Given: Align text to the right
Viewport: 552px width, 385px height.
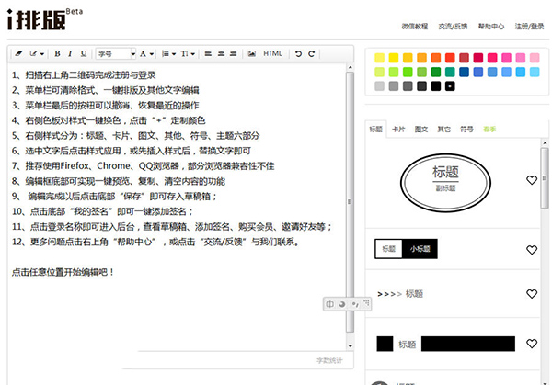Looking at the screenshot, I should [233, 54].
